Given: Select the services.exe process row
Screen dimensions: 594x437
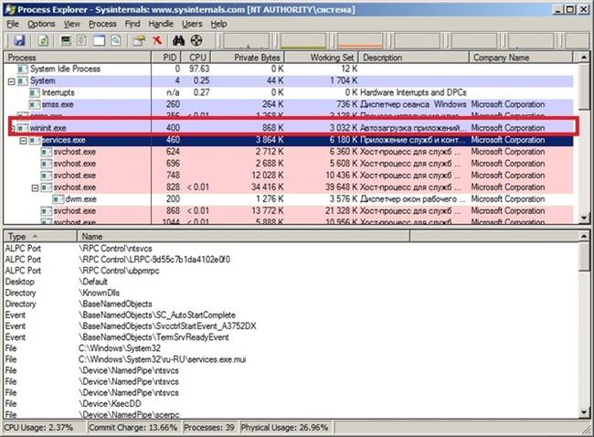Looking at the screenshot, I should 288,140.
